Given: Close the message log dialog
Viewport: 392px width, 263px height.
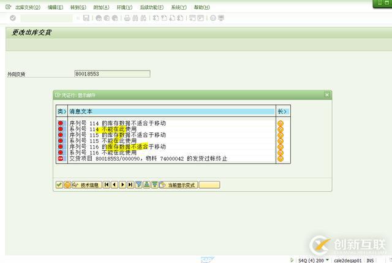Looking at the screenshot, I should (327, 95).
